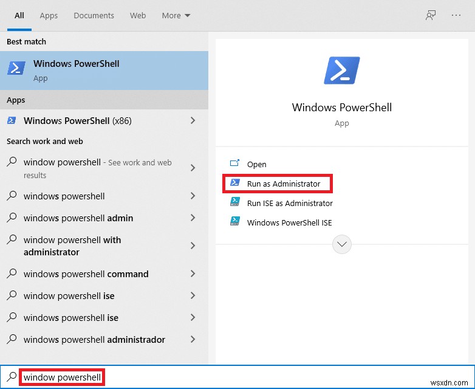
Task: Expand the 'windows powershell admin' suggestion arrow
Action: pyautogui.click(x=193, y=218)
